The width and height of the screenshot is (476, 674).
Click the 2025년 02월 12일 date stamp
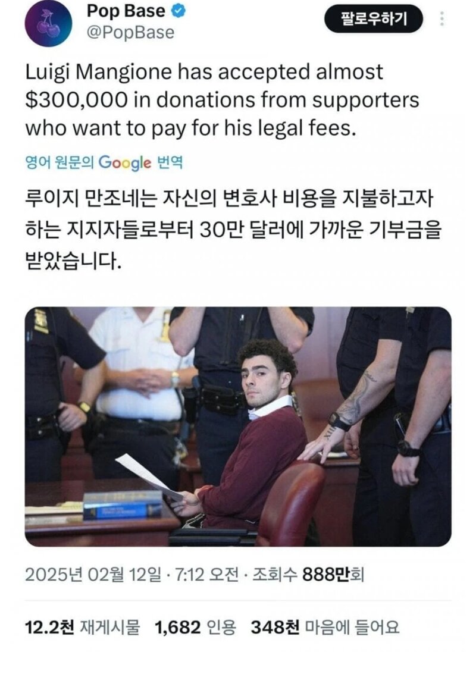93,574
